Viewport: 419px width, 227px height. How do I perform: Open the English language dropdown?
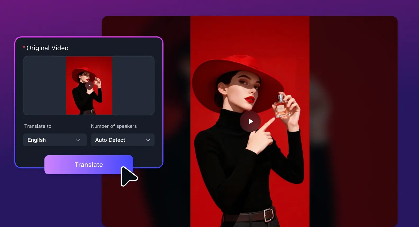[55, 140]
